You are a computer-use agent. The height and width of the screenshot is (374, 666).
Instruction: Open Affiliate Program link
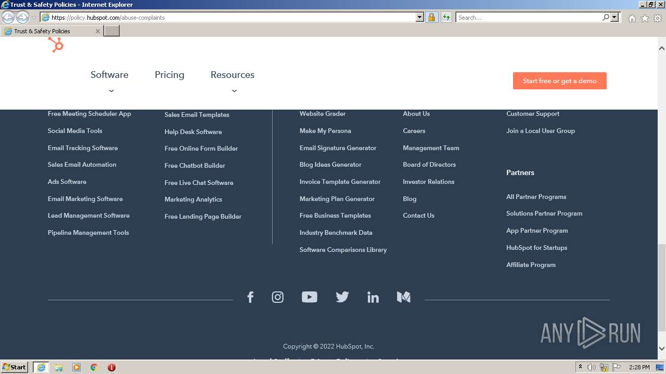pyautogui.click(x=531, y=265)
